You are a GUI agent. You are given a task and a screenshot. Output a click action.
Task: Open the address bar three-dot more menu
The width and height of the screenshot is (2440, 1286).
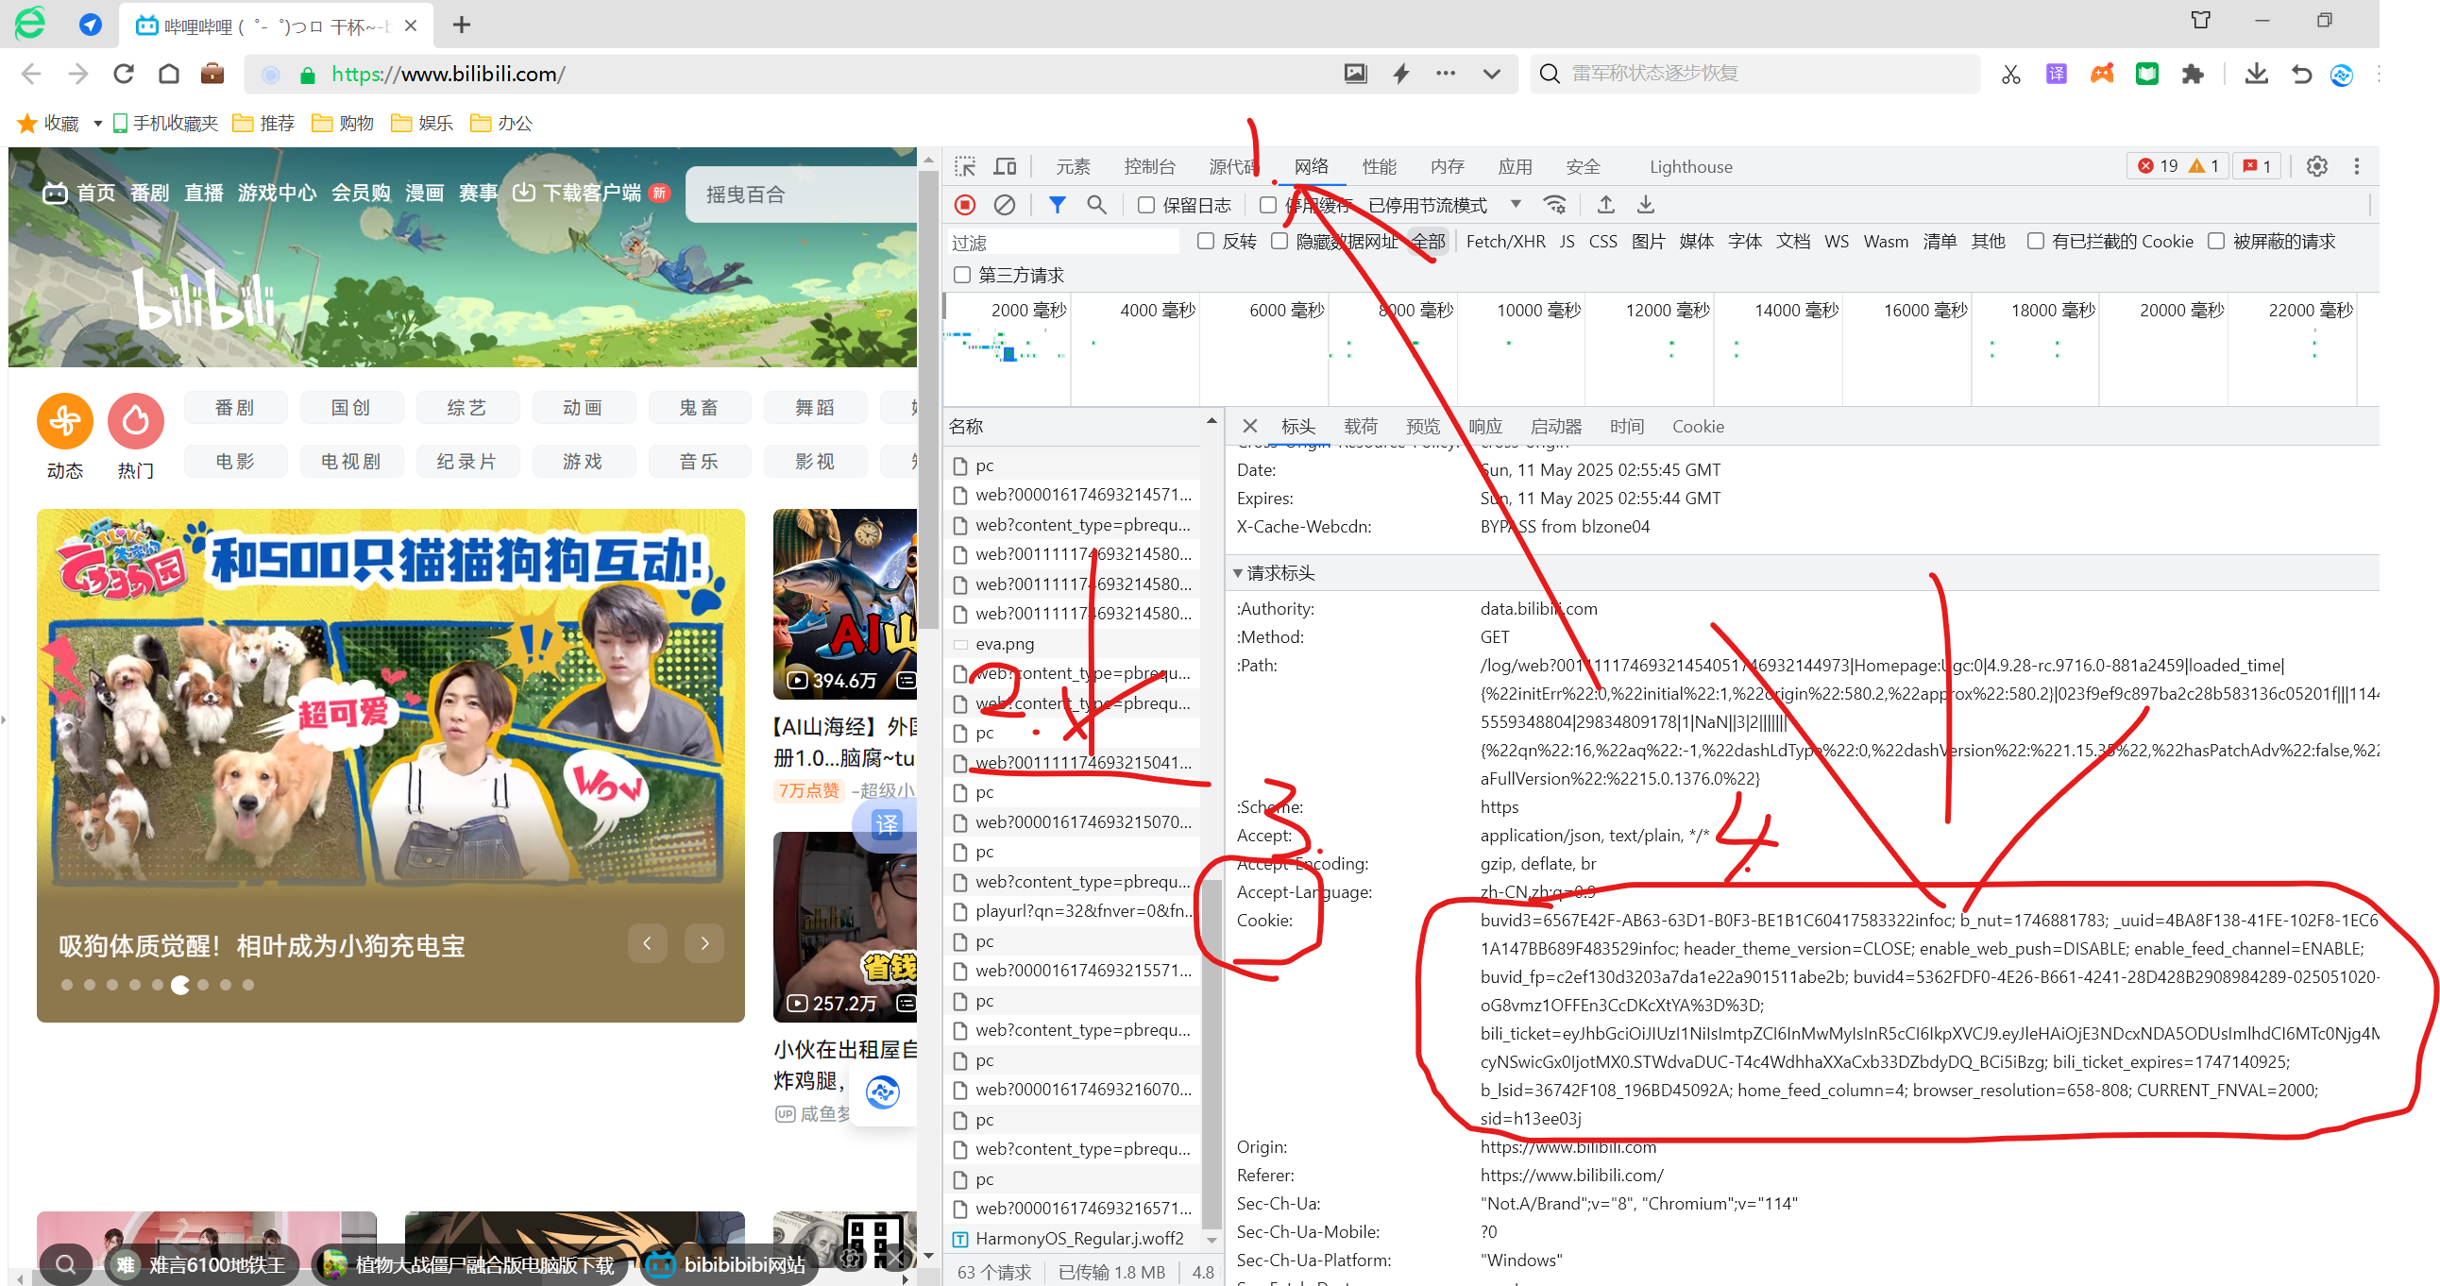point(1445,74)
